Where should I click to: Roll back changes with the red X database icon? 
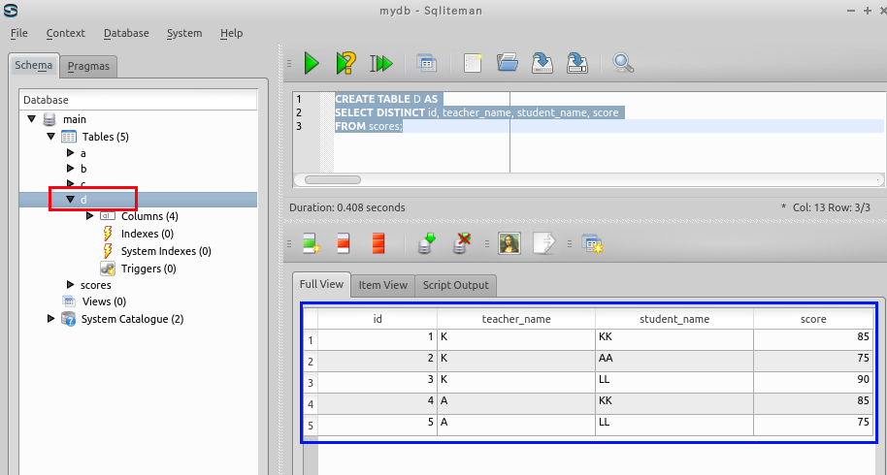[461, 243]
